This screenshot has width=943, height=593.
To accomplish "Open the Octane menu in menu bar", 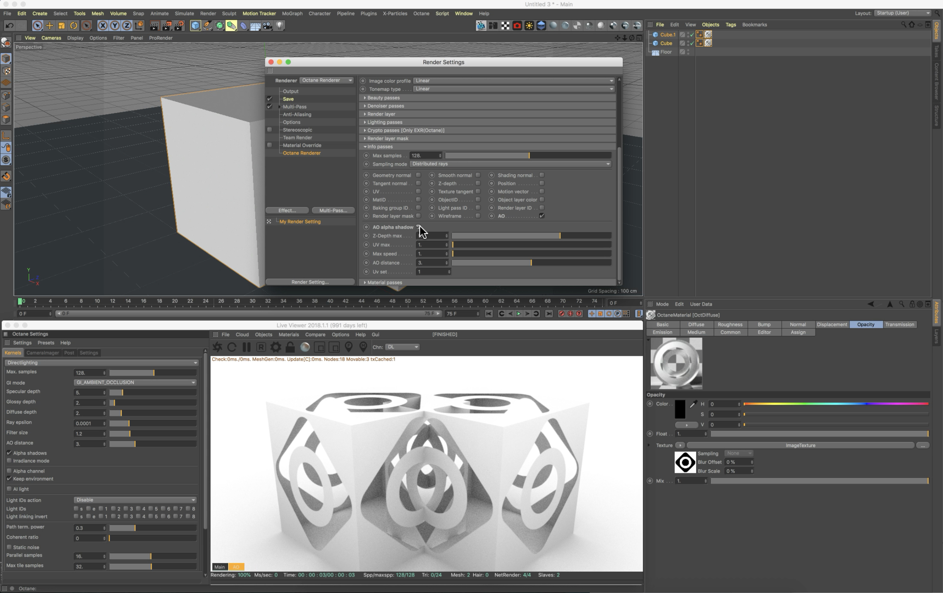I will [x=421, y=14].
